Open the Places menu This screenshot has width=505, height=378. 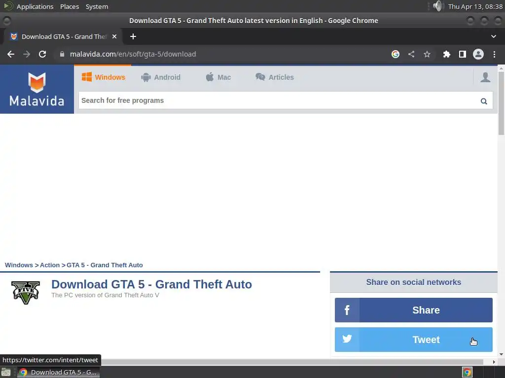pos(70,6)
